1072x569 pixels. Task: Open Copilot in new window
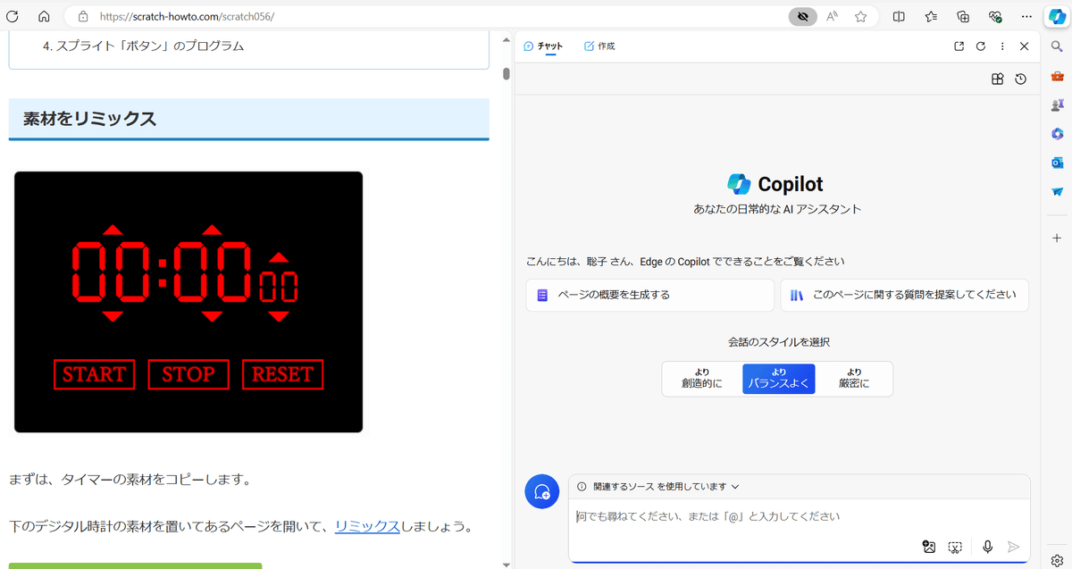(959, 46)
